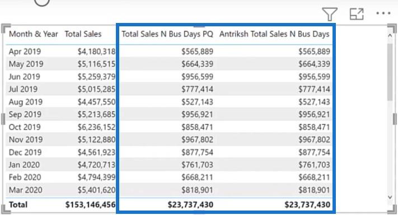Click the top-right resize corner handle

392,28
